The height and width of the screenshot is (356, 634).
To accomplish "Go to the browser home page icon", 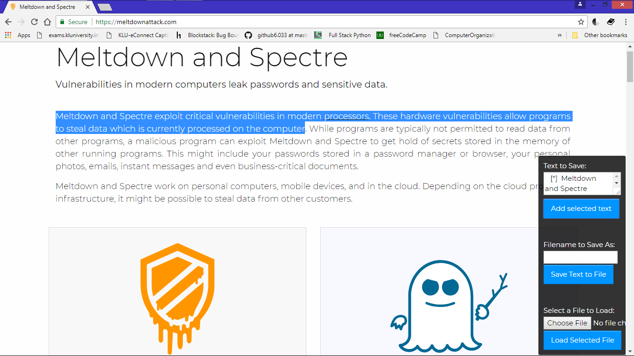I will pos(47,22).
